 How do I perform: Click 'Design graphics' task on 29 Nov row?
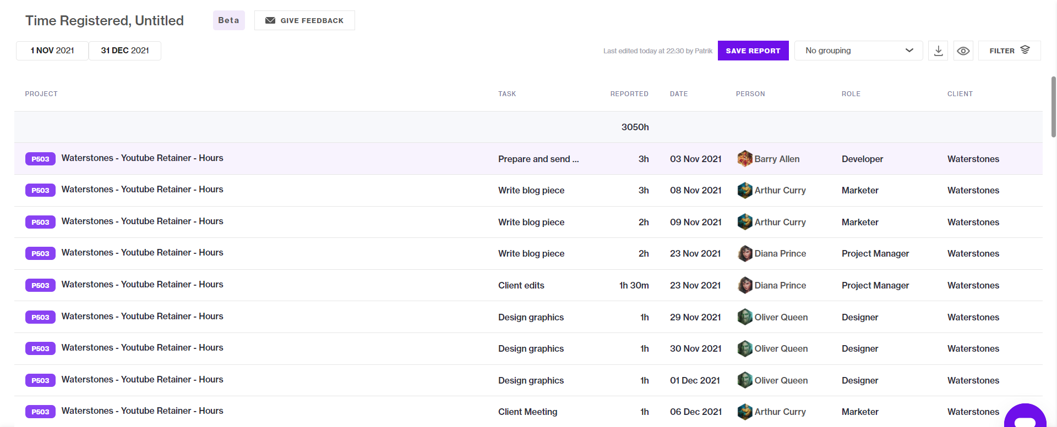tap(531, 317)
